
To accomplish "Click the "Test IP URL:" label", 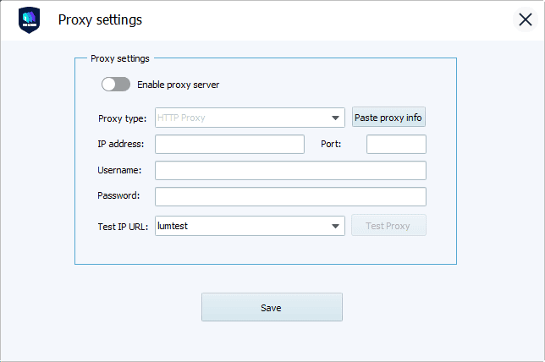I will 123,227.
